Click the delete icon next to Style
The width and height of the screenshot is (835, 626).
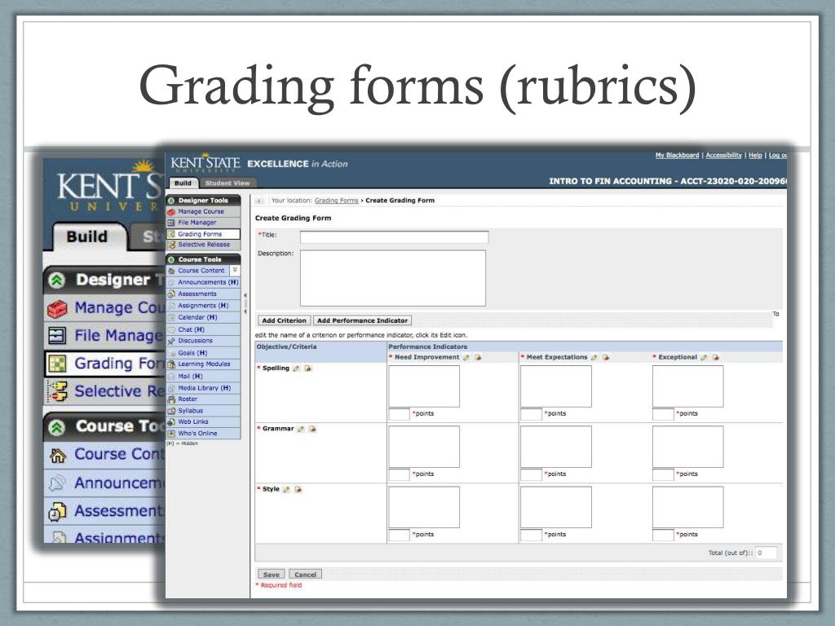tap(298, 489)
